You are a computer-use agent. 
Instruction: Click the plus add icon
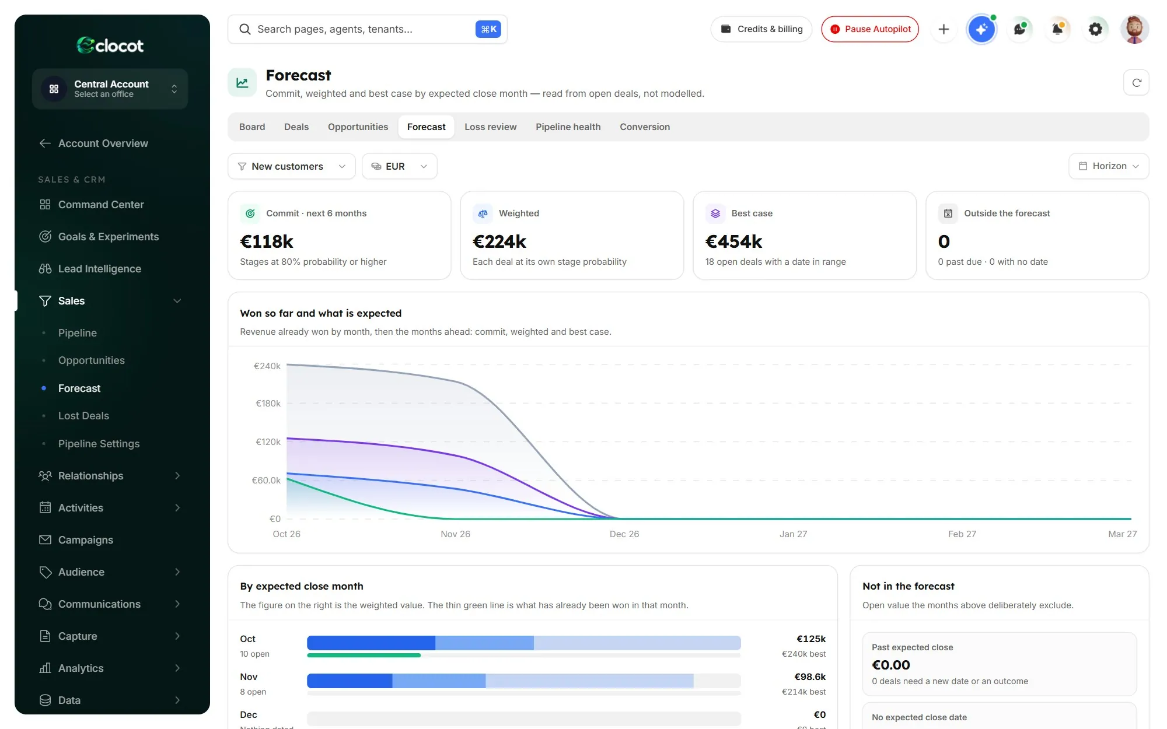(x=944, y=29)
